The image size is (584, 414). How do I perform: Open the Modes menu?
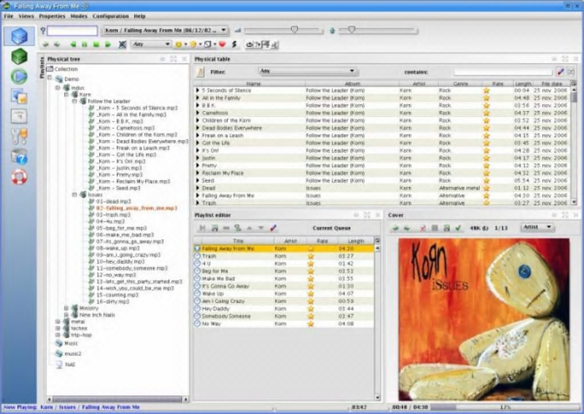78,17
